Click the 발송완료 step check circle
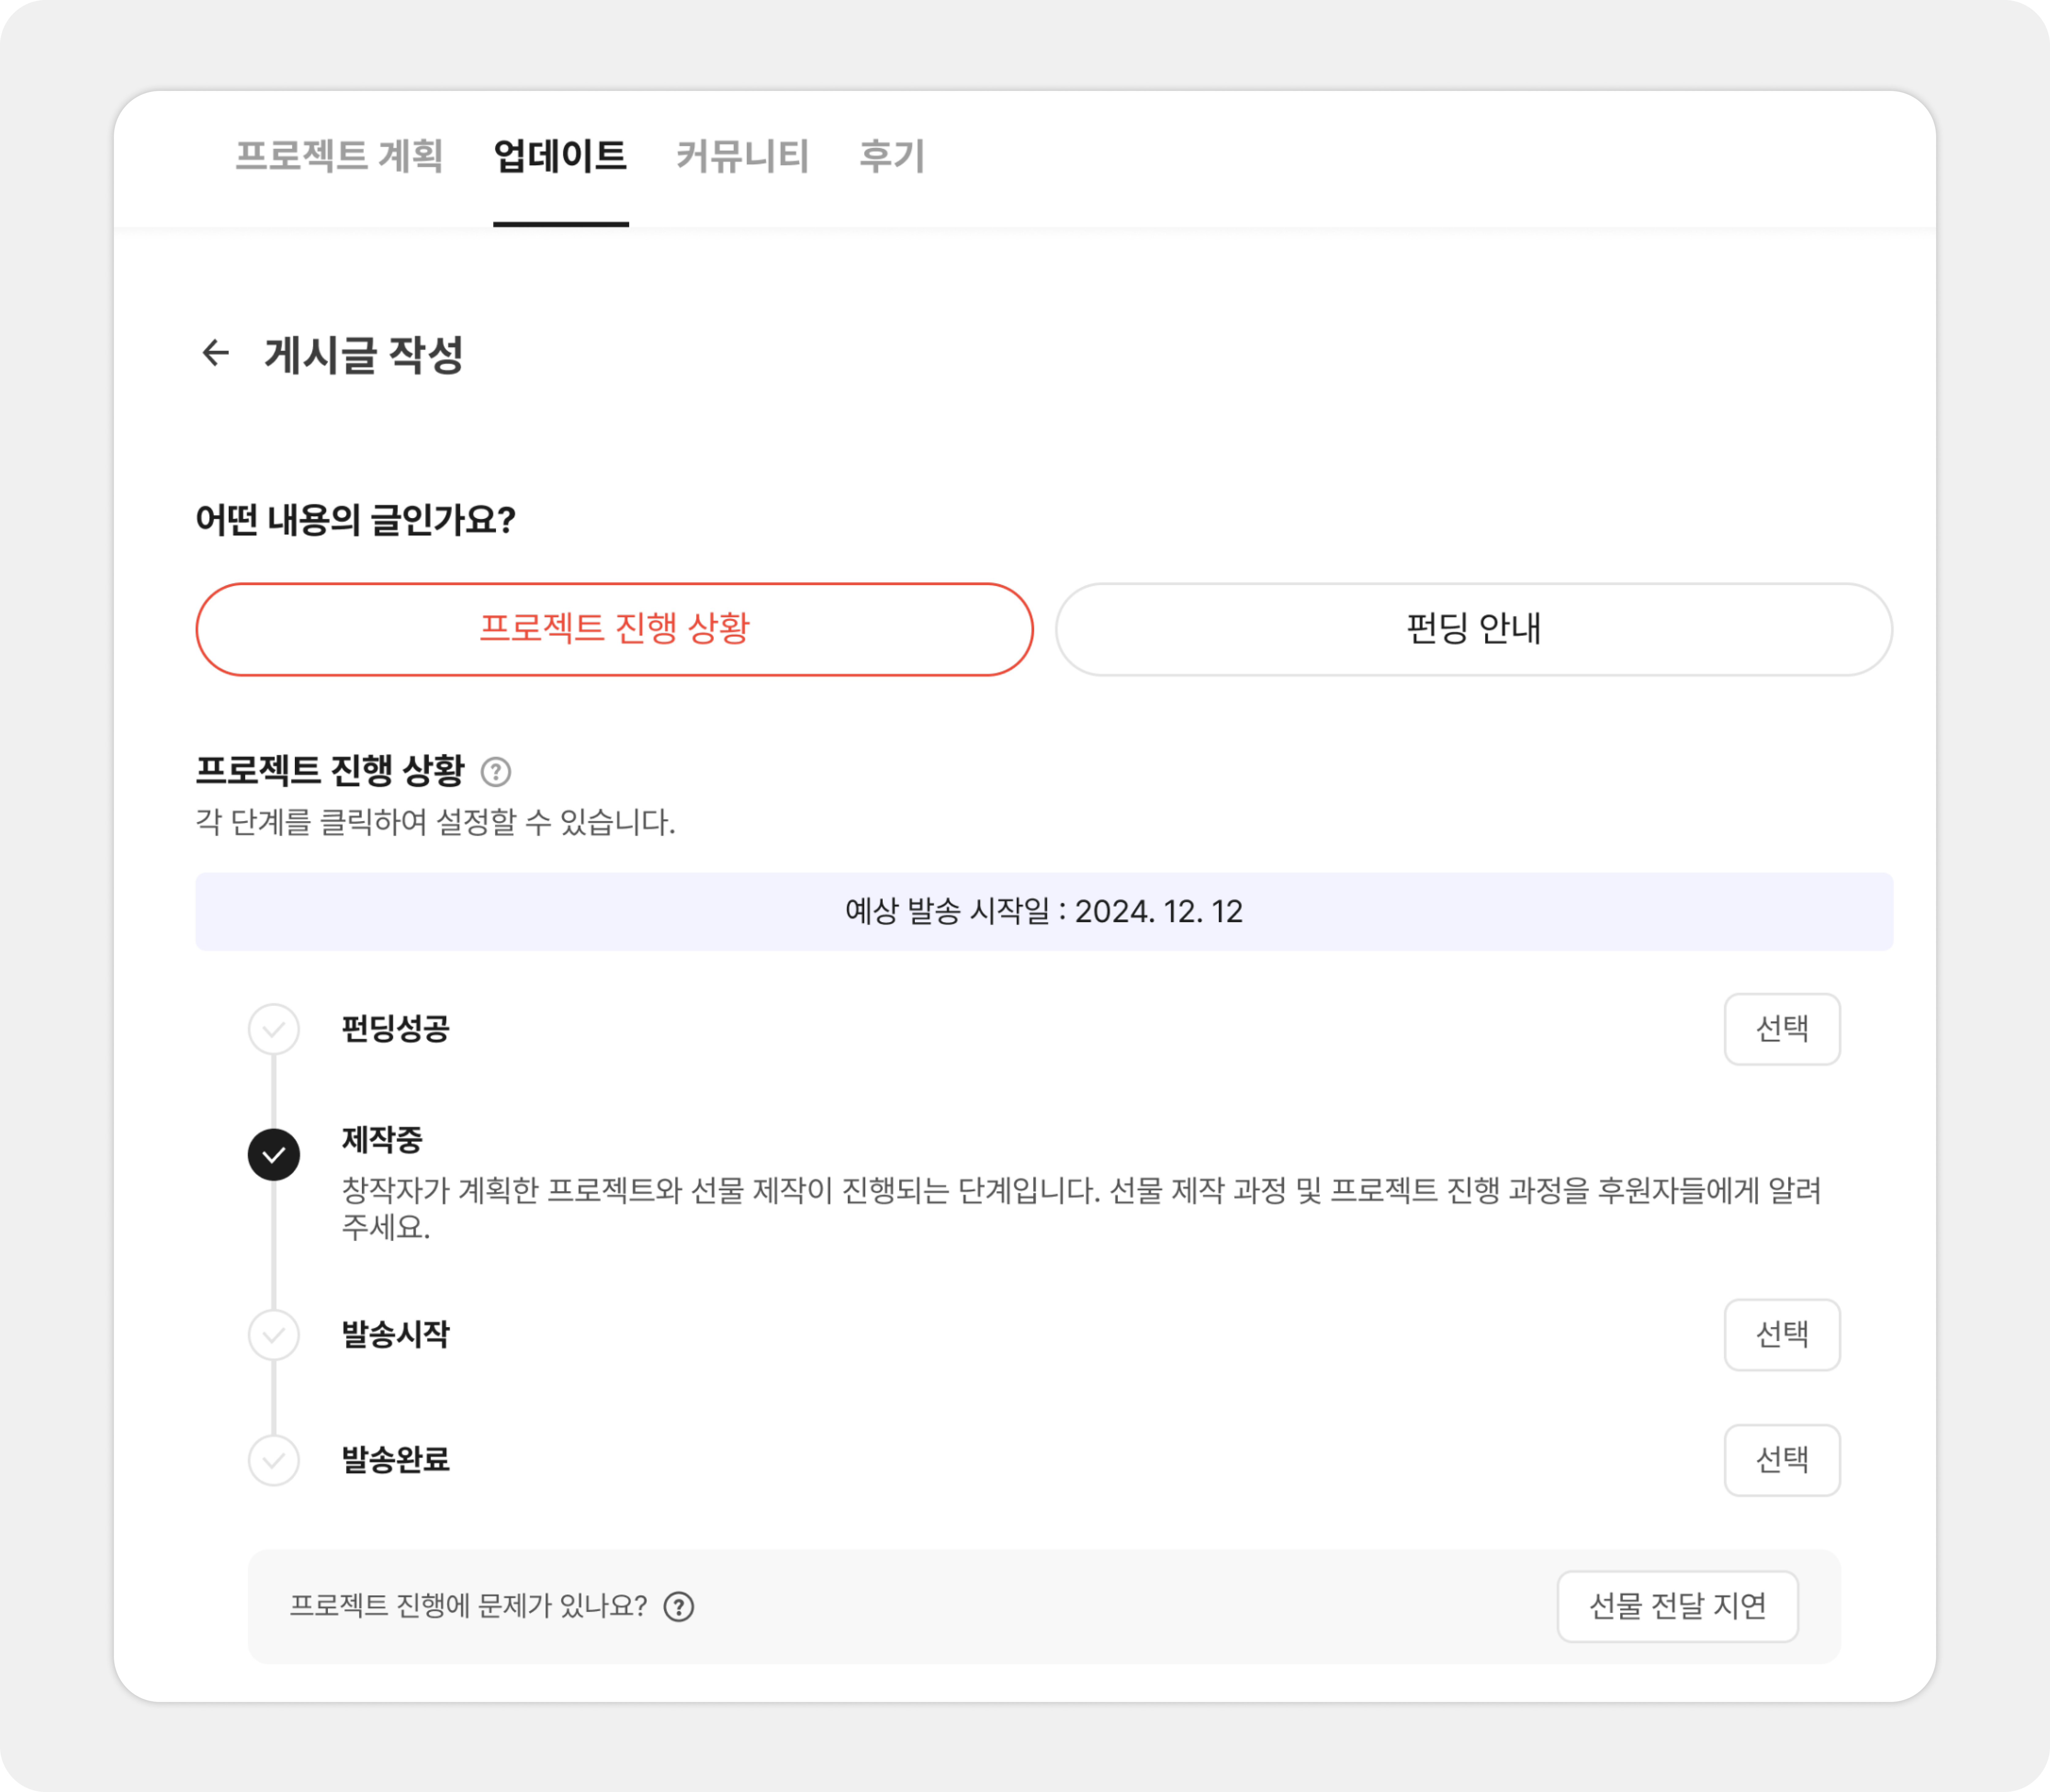 click(274, 1460)
